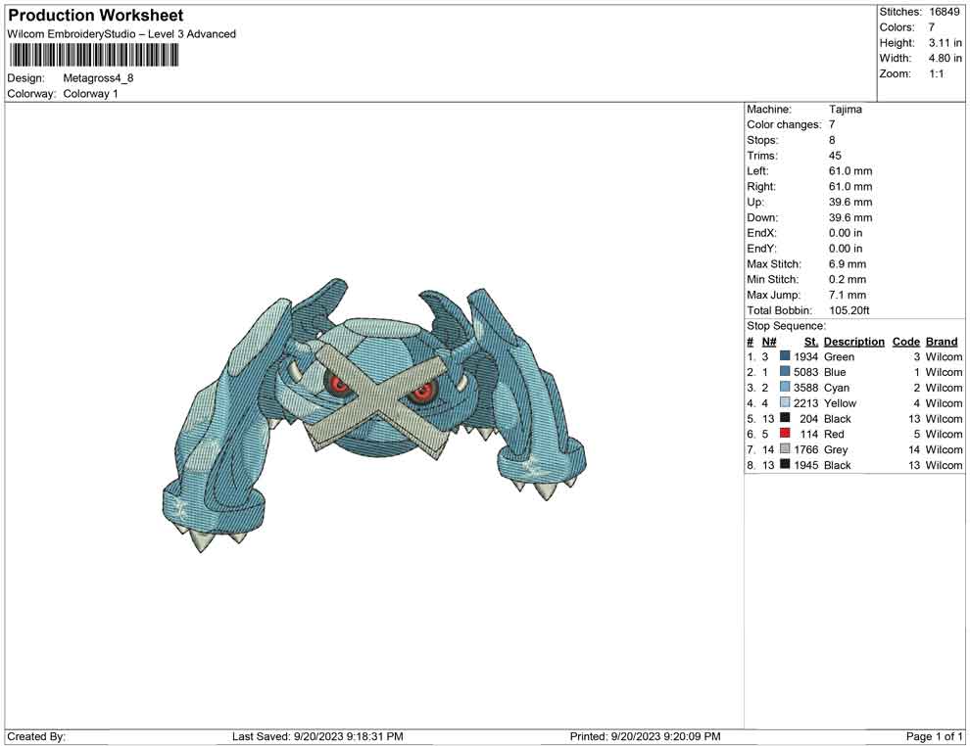970x746 pixels.
Task: Click the 'Code' column header
Action: pos(906,341)
